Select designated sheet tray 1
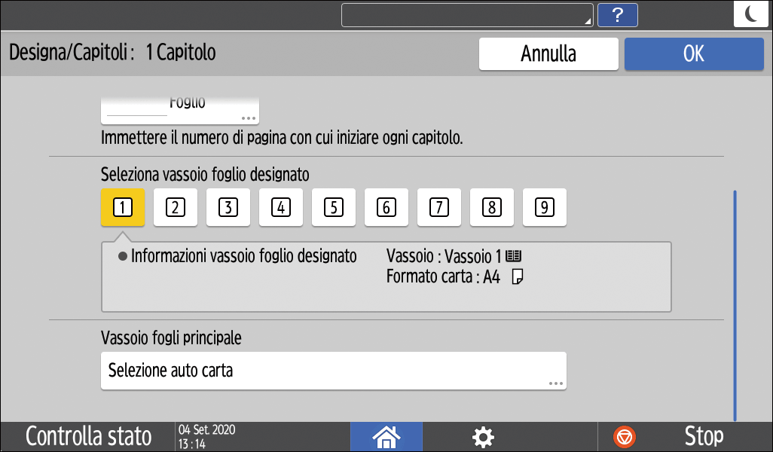This screenshot has width=773, height=452. click(x=122, y=207)
